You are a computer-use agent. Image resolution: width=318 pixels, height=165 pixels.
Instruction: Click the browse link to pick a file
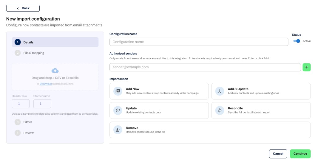46,84
